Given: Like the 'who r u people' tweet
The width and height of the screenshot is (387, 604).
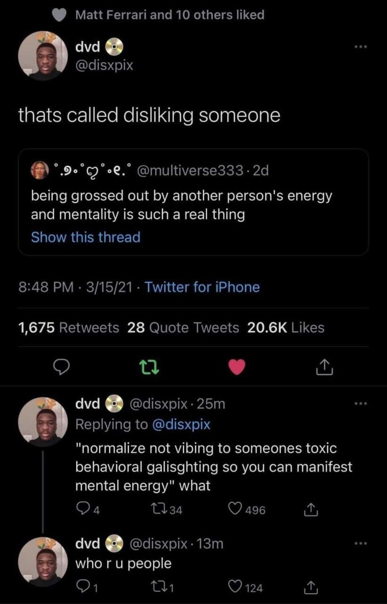Looking at the screenshot, I should pyautogui.click(x=235, y=587).
